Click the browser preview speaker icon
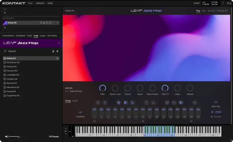233x142 pixels. (x=7, y=137)
